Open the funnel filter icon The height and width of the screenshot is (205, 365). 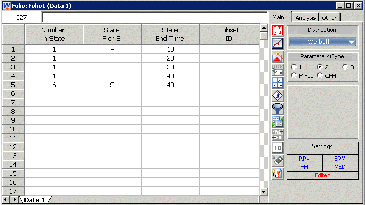(x=278, y=108)
